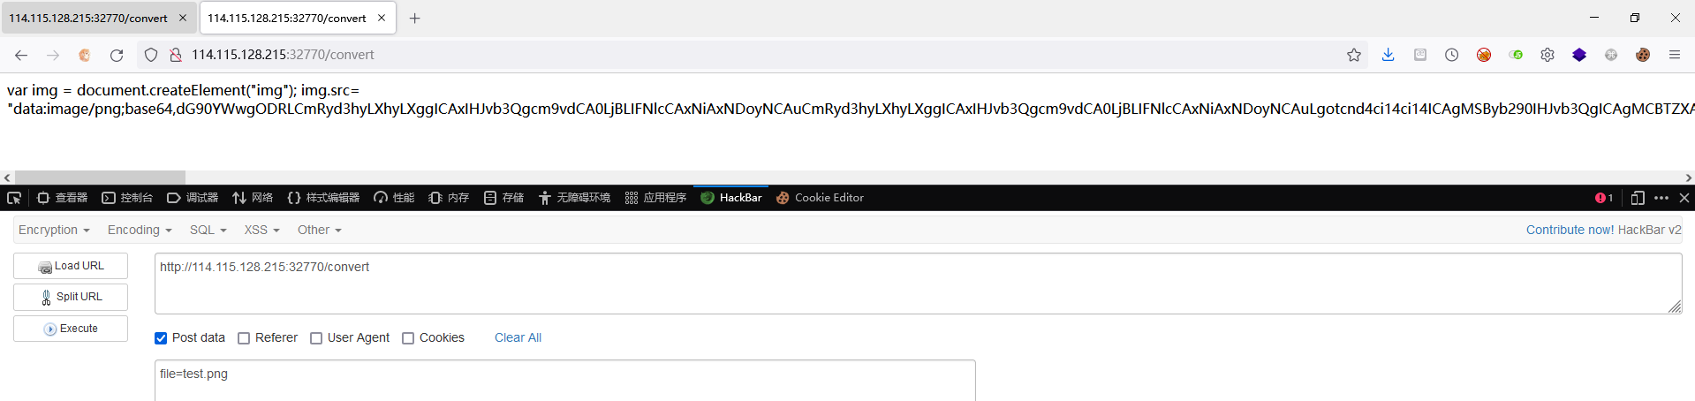Bookmark this page with the star

pos(1354,55)
